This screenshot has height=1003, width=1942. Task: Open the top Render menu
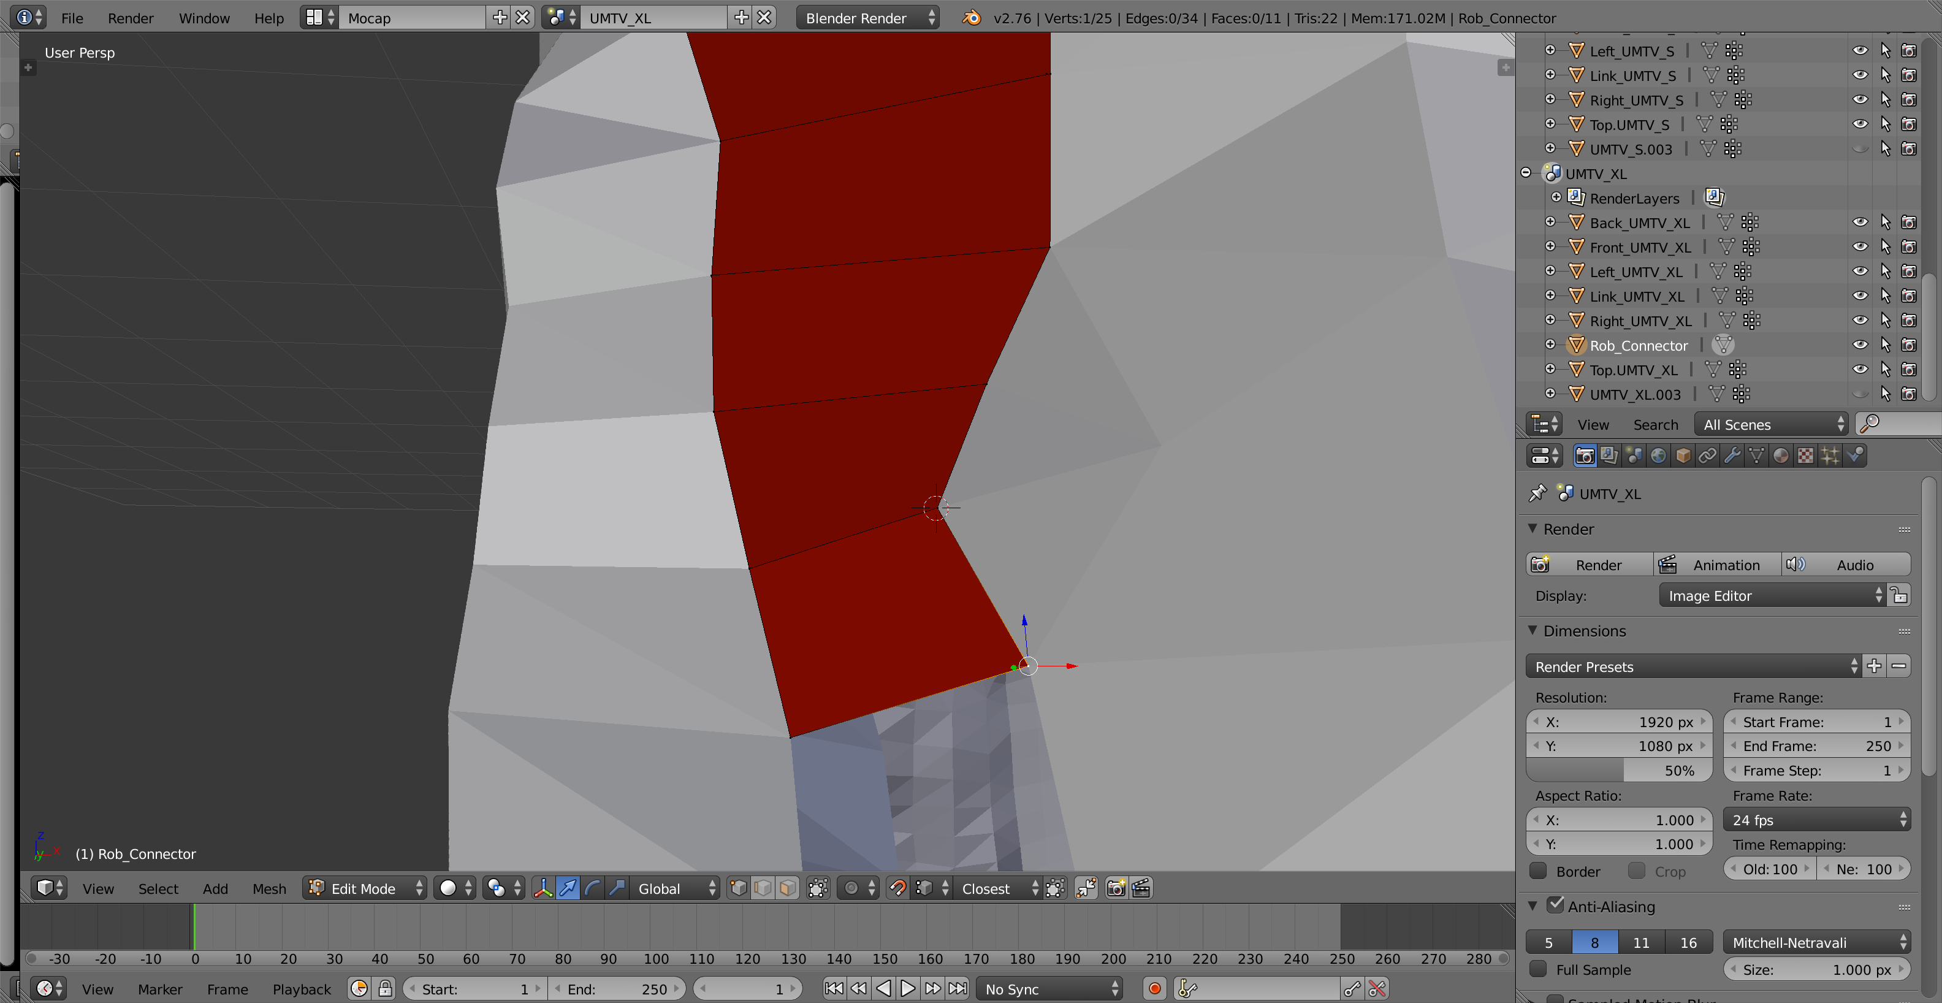[x=131, y=18]
